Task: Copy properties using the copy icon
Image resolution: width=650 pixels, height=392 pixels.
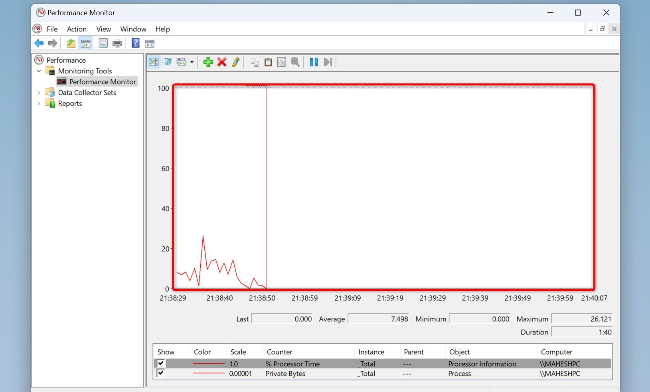Action: pyautogui.click(x=254, y=62)
